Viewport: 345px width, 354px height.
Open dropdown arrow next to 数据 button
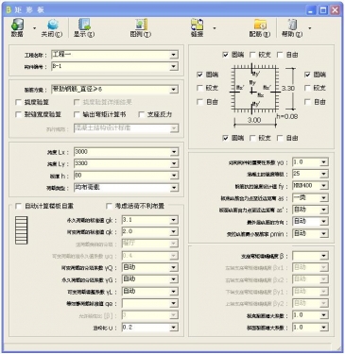tap(34, 28)
